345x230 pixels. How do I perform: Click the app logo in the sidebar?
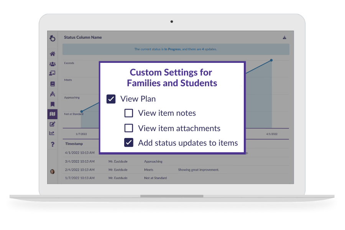pos(53,38)
